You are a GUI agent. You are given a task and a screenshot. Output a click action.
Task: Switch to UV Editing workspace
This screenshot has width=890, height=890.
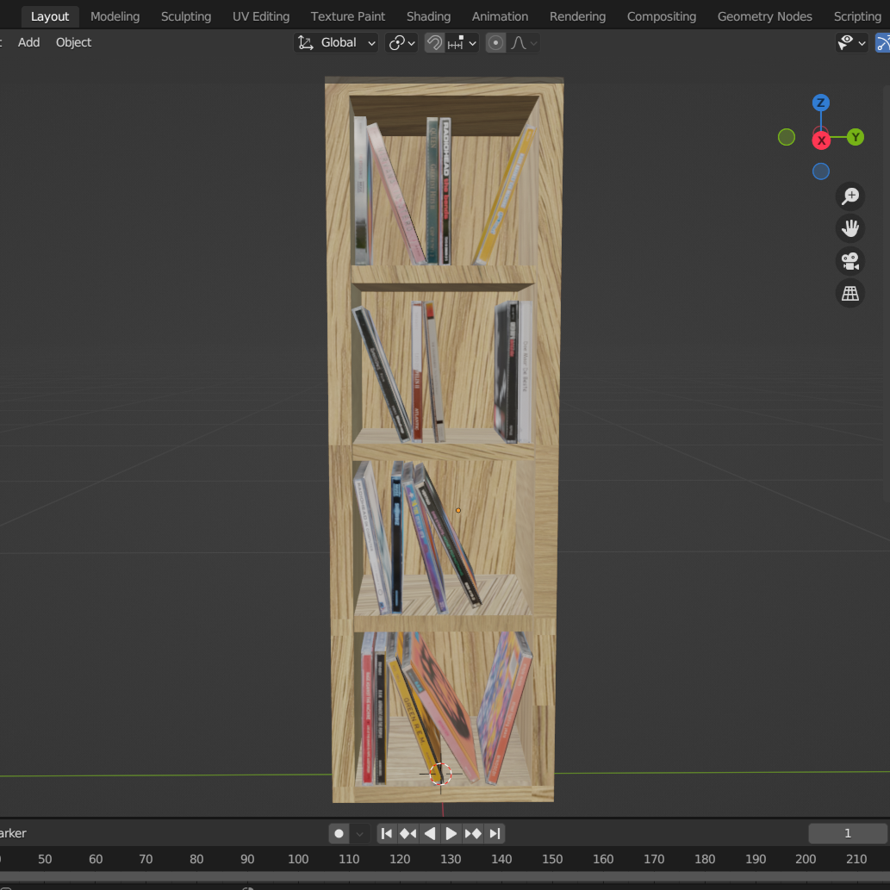point(260,16)
